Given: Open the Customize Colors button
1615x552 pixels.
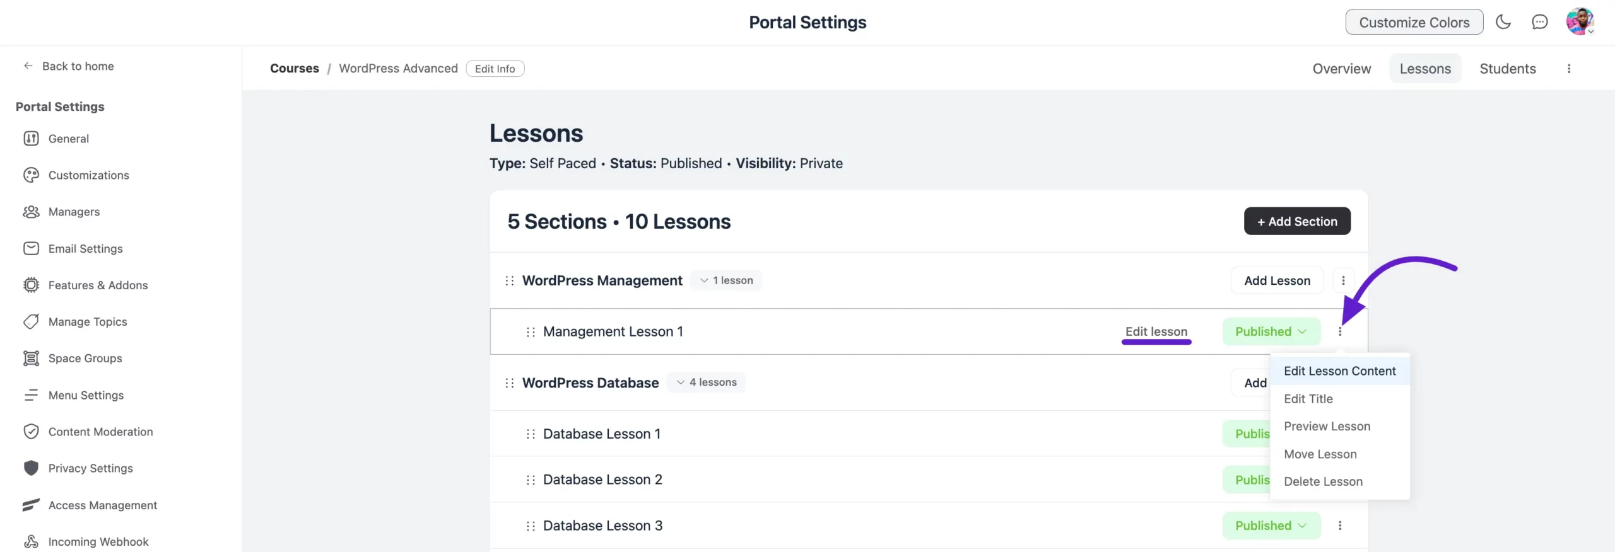Looking at the screenshot, I should [1414, 22].
